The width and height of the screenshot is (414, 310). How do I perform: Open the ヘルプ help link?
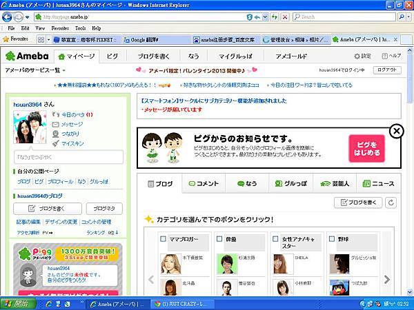pyautogui.click(x=391, y=56)
